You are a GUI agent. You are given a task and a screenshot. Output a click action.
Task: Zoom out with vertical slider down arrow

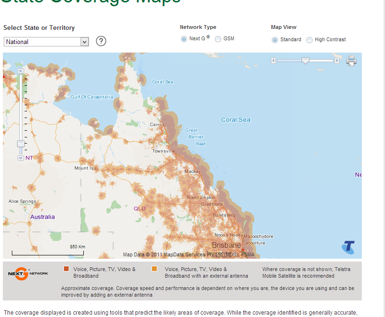[21, 158]
